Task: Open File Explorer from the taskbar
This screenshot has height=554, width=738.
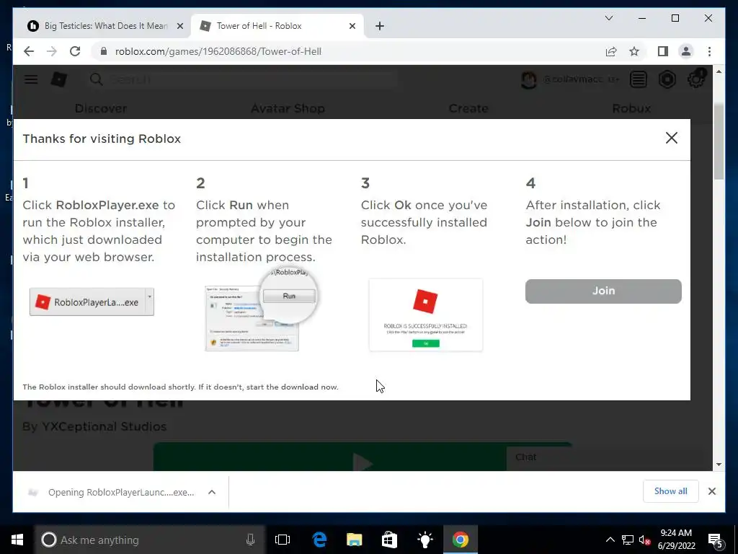Action: tap(355, 540)
